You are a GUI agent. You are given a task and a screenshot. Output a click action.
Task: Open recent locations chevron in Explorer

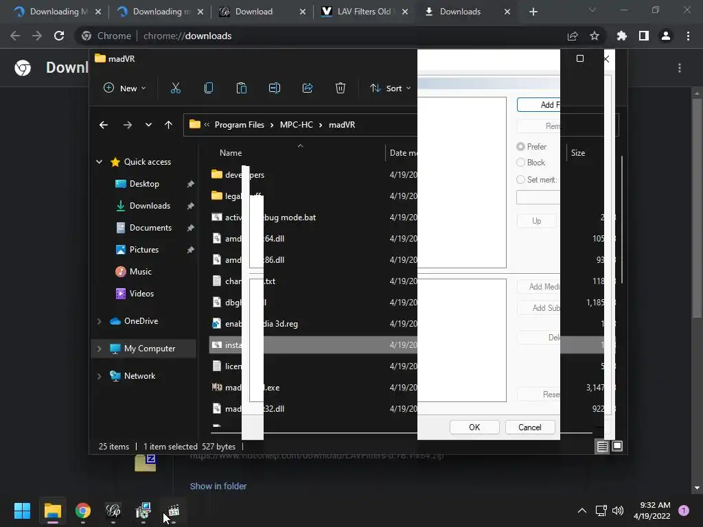(148, 125)
